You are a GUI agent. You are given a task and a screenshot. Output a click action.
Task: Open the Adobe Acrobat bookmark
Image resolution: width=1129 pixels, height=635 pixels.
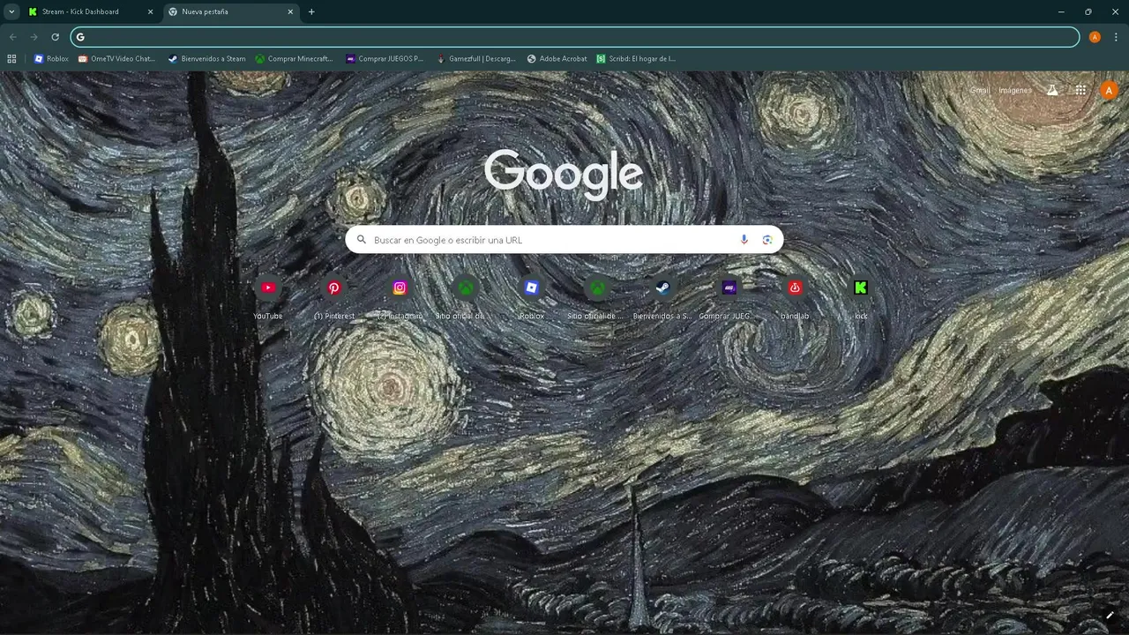[x=557, y=59]
